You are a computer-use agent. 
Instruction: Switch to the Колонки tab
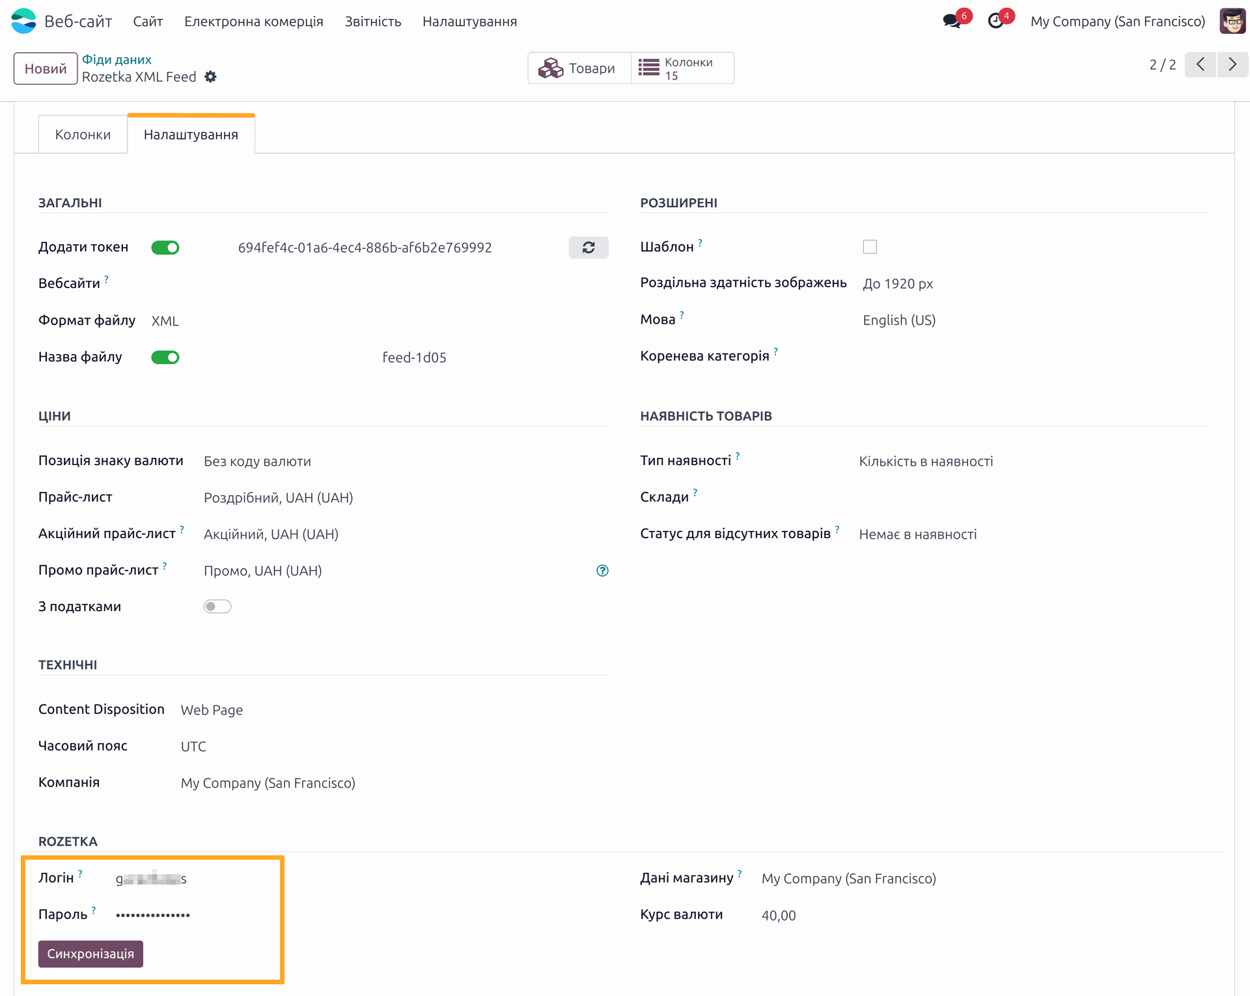83,135
